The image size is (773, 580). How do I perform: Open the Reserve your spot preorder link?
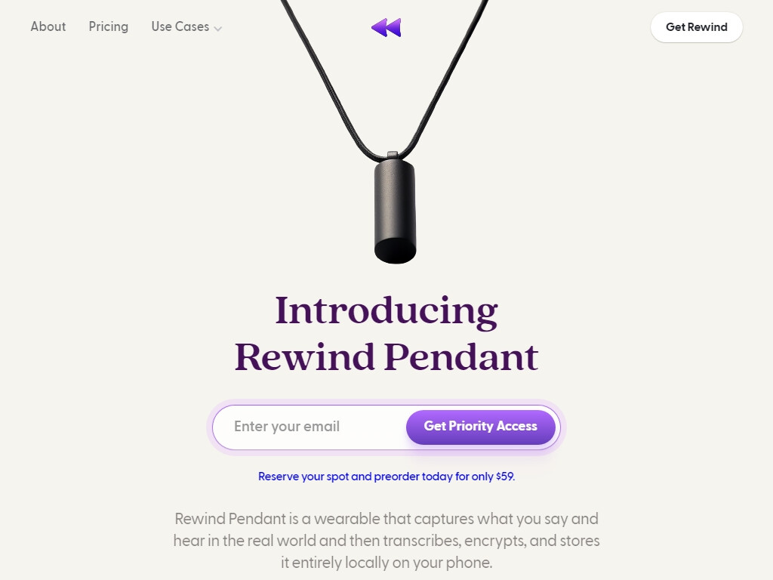(x=386, y=477)
